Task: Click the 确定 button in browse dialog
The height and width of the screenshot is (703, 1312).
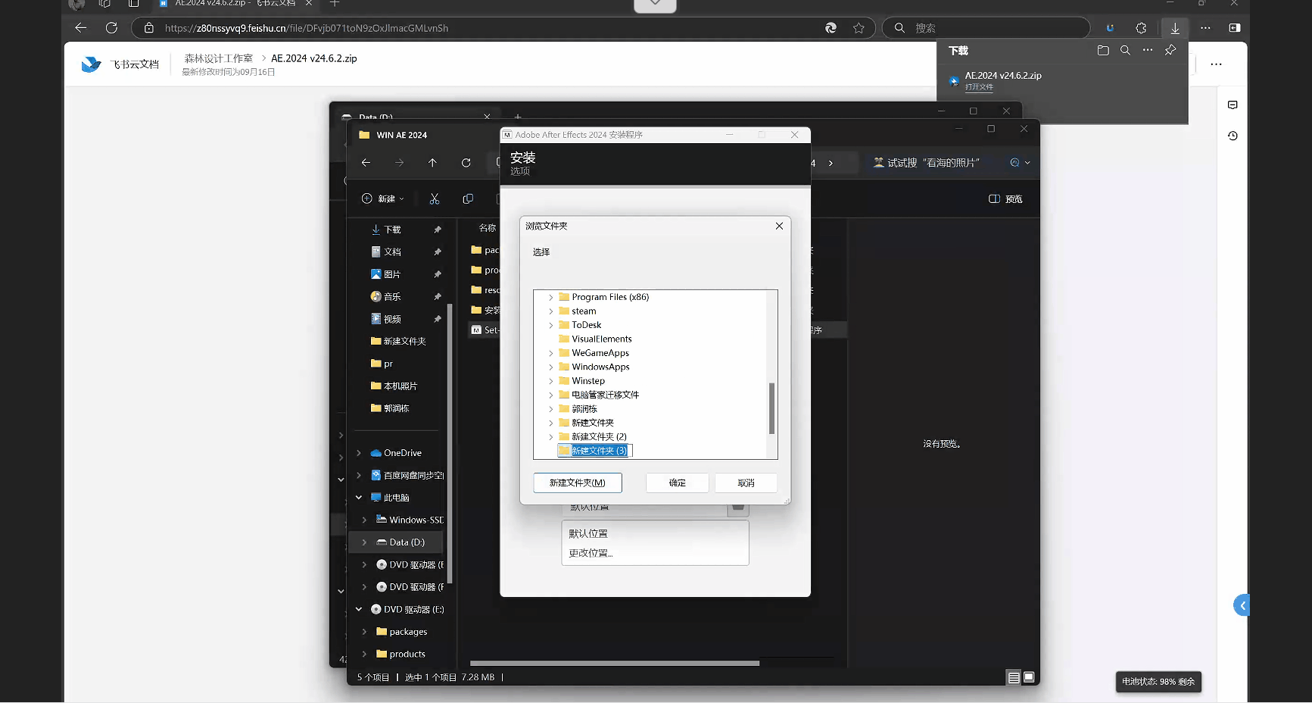Action: 677,483
